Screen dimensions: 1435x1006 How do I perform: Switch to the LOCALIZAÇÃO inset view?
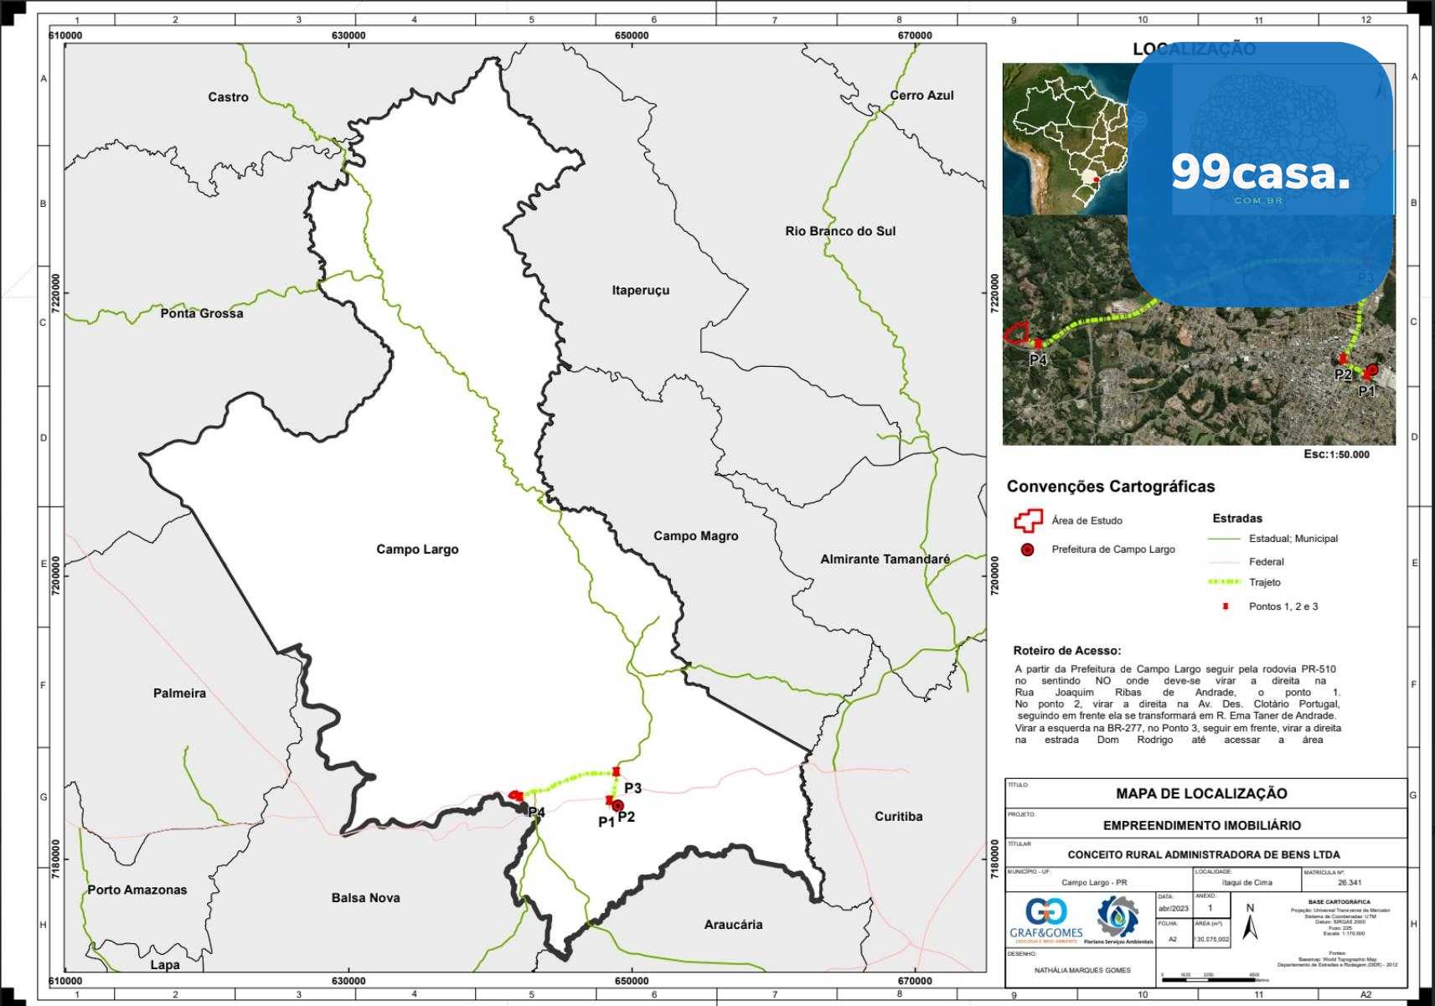tap(1194, 49)
